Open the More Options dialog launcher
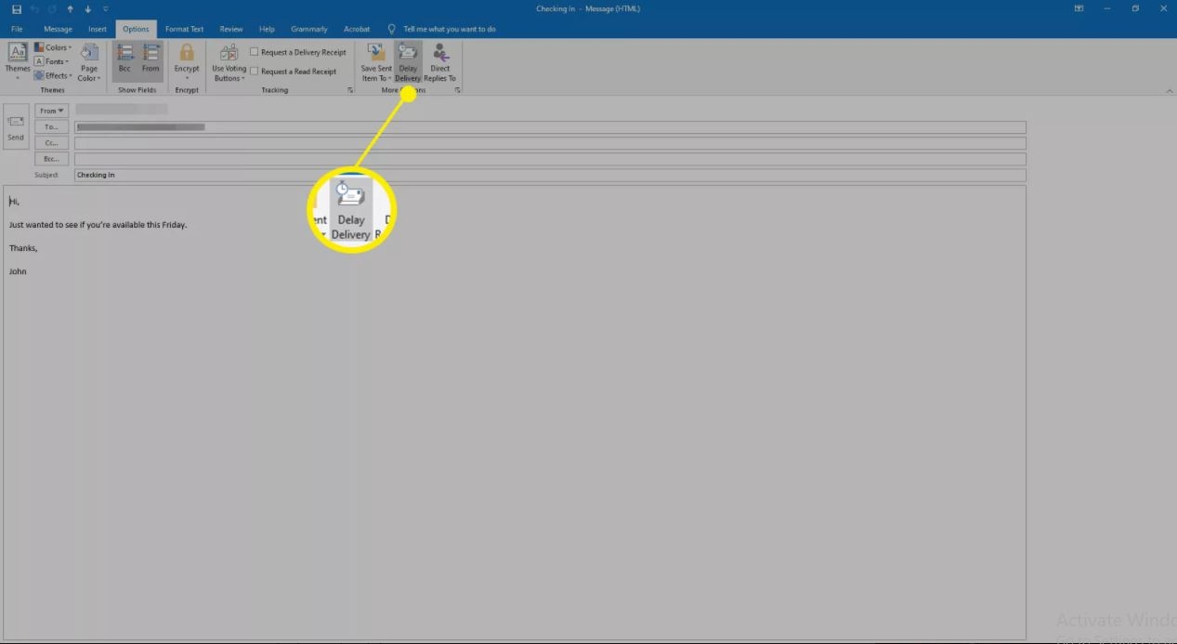 (x=458, y=90)
